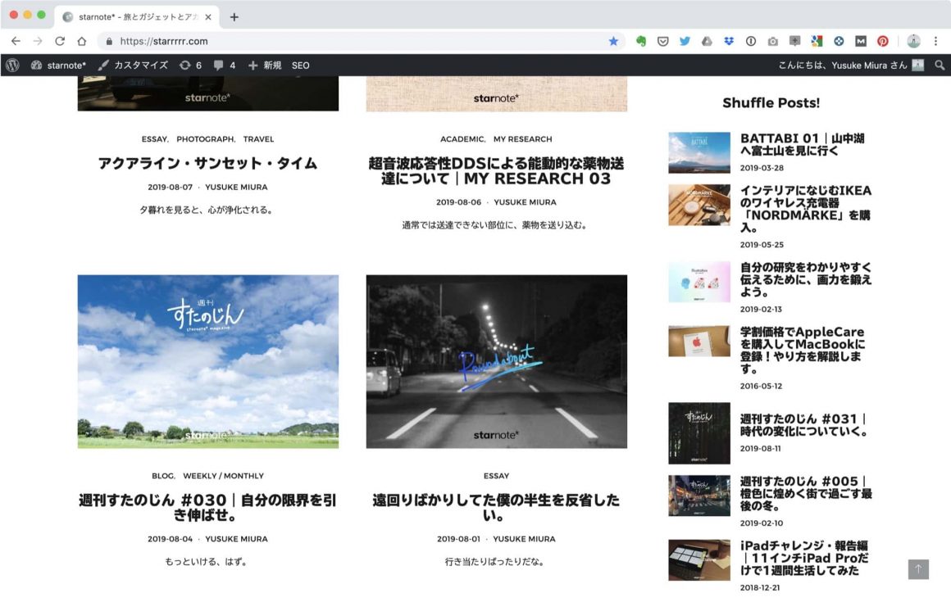Screen dimensions: 951x602
Task: Click the Evernote extension icon
Action: (x=641, y=41)
